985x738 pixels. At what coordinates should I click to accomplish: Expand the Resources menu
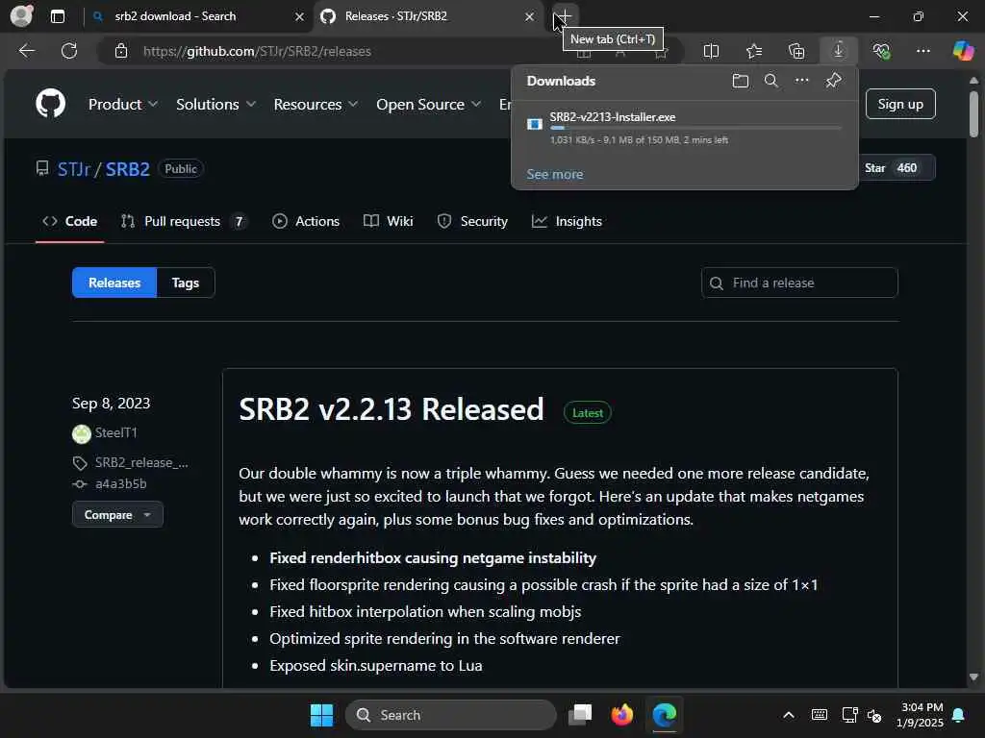(x=316, y=104)
